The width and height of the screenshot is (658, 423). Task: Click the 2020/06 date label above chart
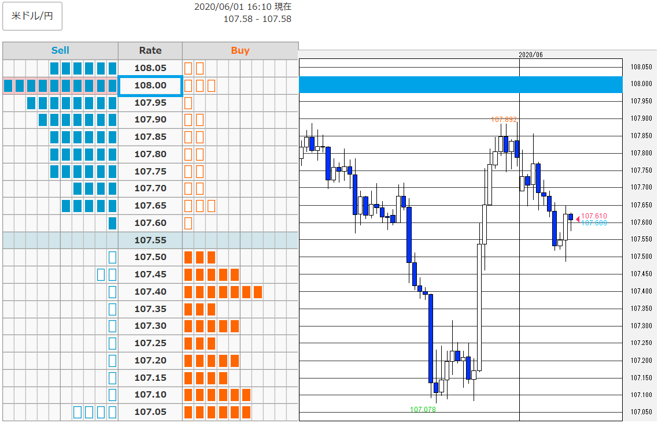point(530,55)
